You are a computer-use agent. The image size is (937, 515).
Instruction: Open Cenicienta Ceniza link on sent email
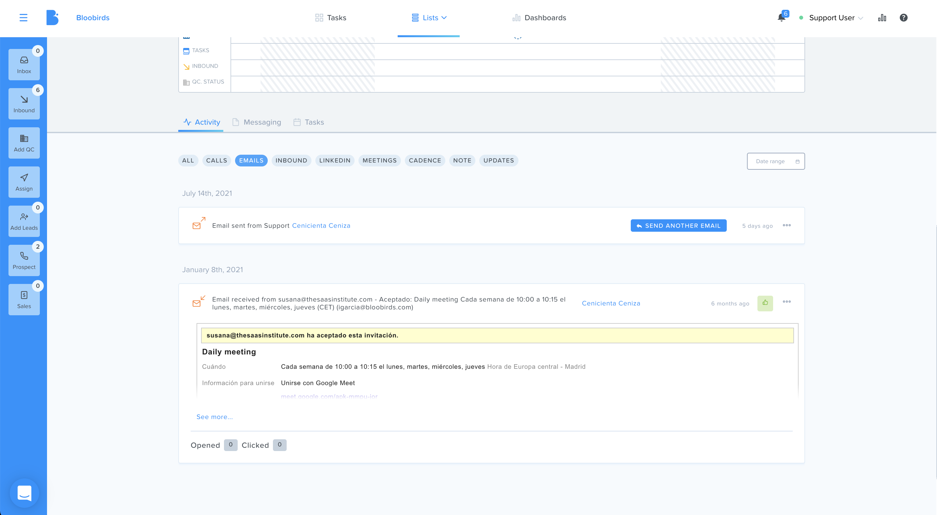pyautogui.click(x=321, y=226)
